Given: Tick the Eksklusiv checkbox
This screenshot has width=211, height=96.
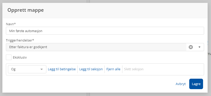Looking at the screenshot, I should (9, 58).
